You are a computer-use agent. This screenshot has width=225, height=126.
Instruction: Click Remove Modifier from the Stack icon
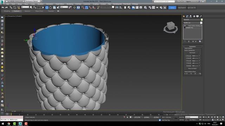pos(196,41)
